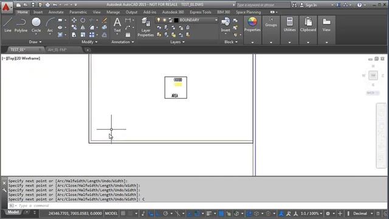The image size is (389, 219).
Task: Click new drawing tab plus button
Action: point(88,50)
